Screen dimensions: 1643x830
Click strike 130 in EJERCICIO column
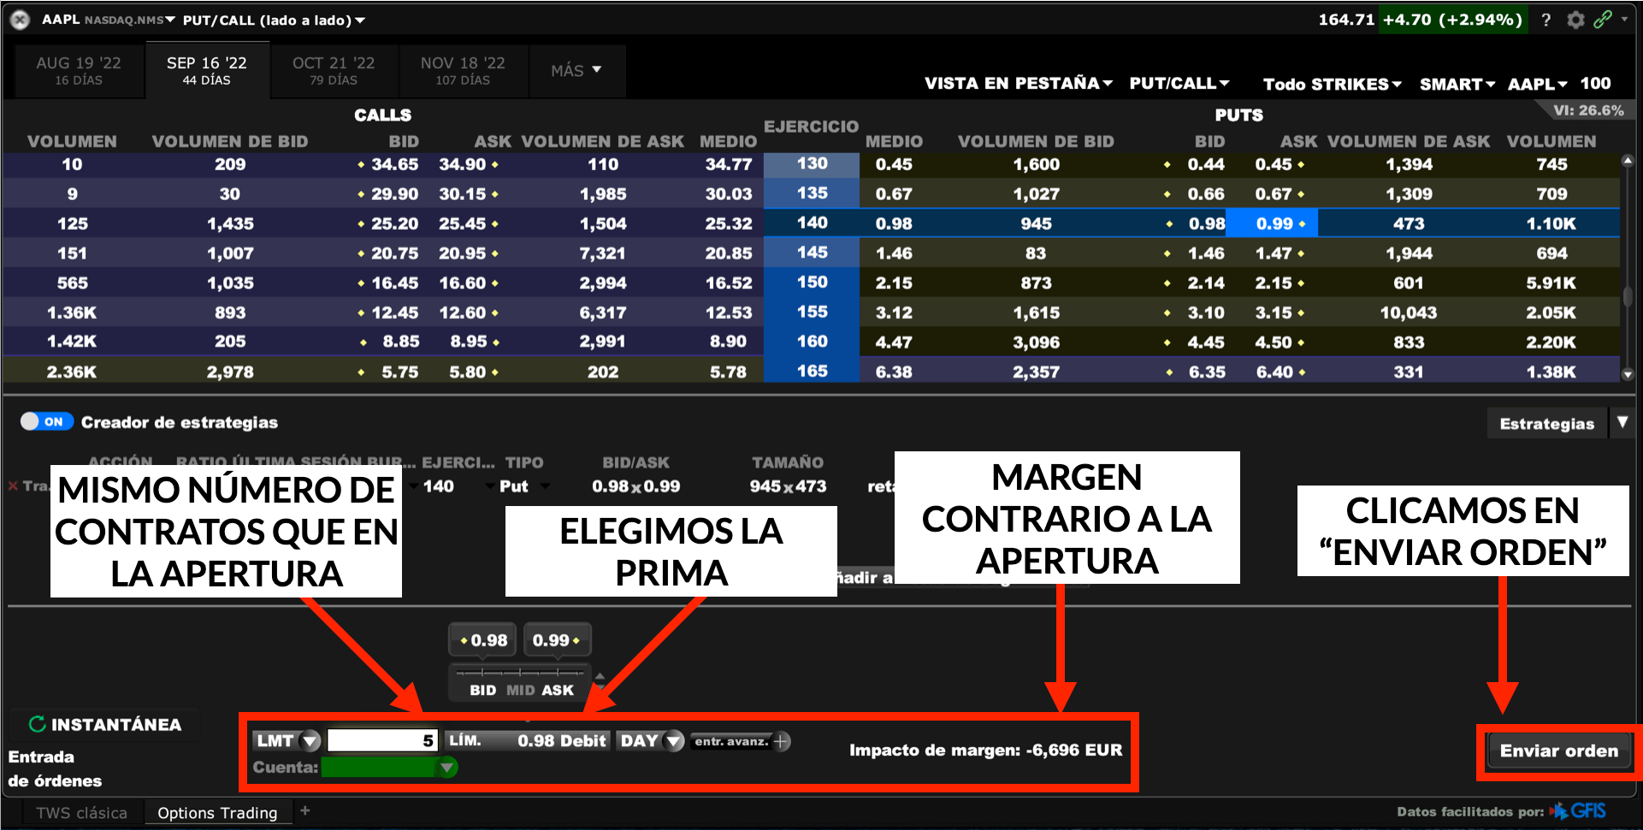click(812, 163)
